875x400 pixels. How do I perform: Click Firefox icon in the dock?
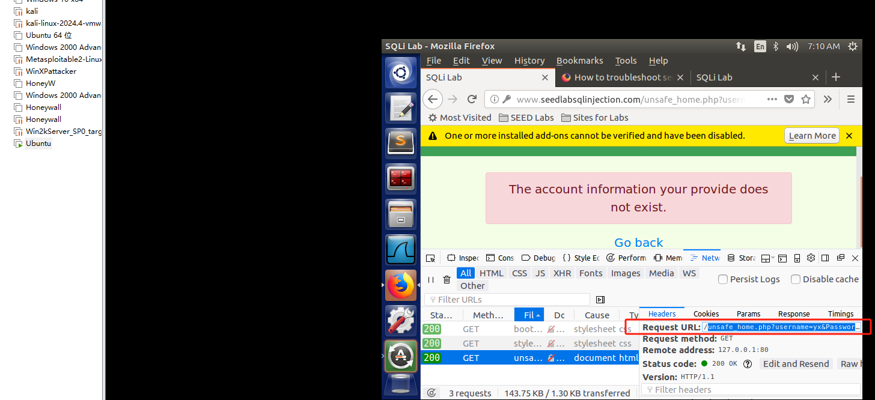400,285
